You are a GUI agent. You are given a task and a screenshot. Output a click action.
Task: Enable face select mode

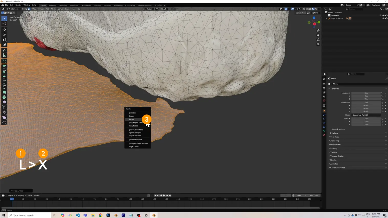tap(29, 9)
